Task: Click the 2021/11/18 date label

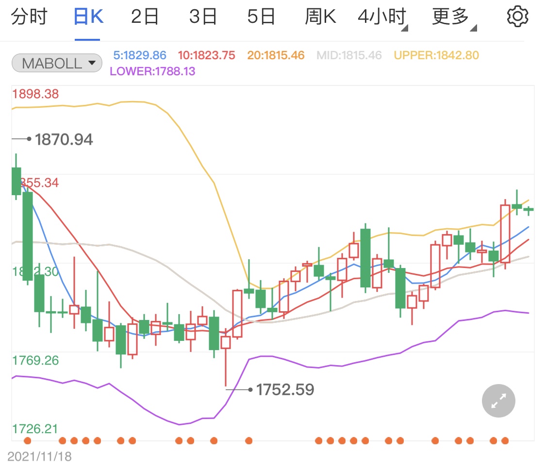Action: 39,456
